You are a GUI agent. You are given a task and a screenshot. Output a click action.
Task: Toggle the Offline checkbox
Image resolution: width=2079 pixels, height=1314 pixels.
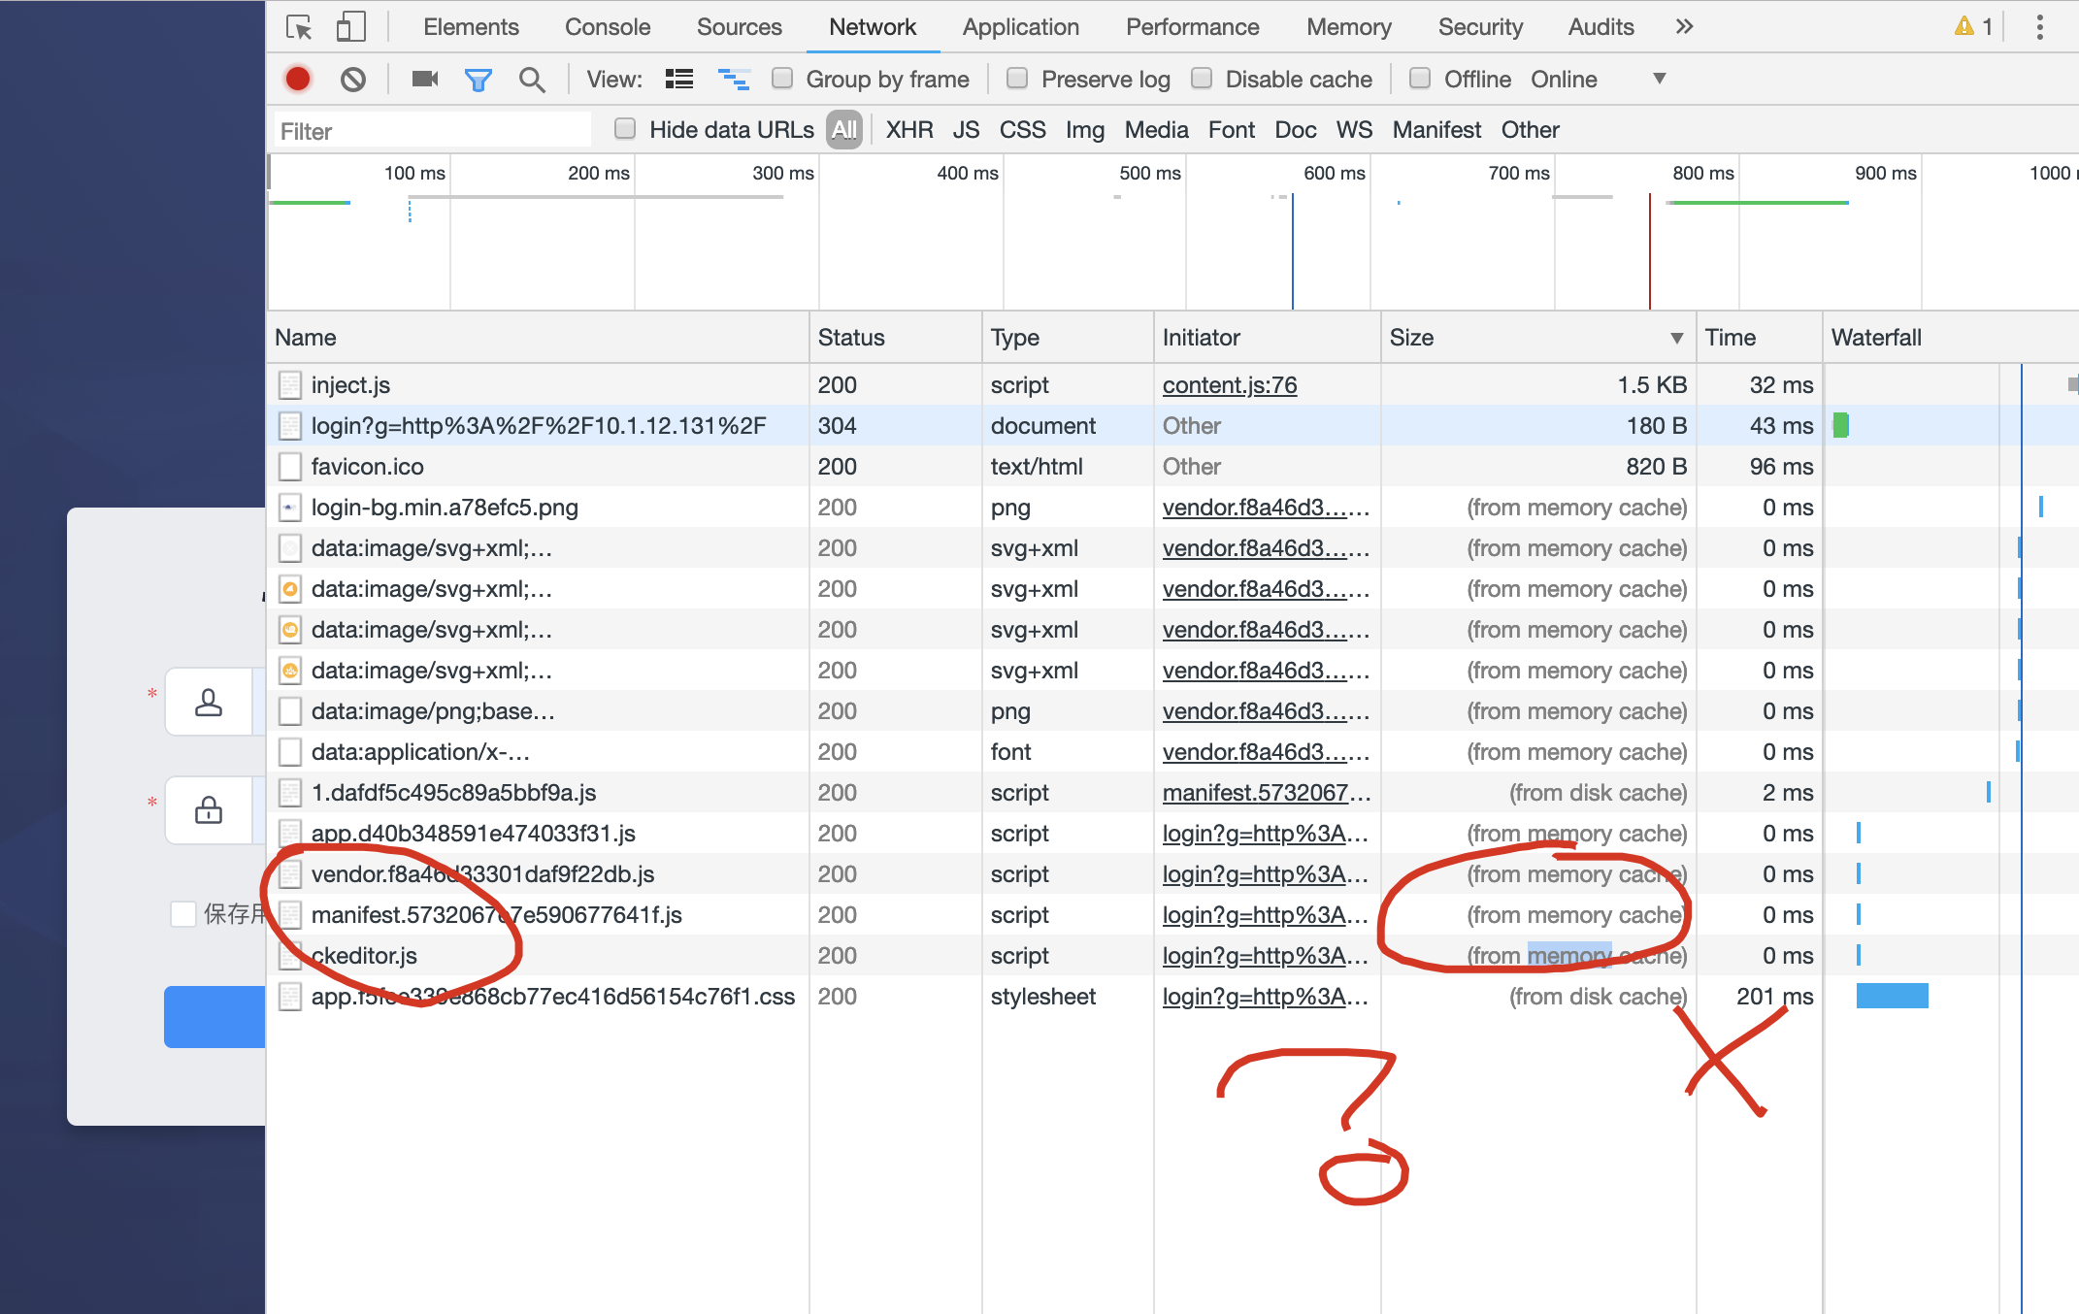point(1420,78)
